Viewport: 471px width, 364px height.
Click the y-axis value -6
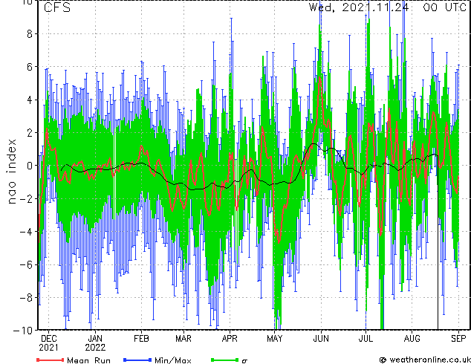[26, 264]
